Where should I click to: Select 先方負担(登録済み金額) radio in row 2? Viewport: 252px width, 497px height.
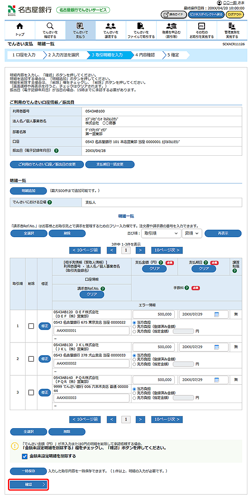[135, 360]
